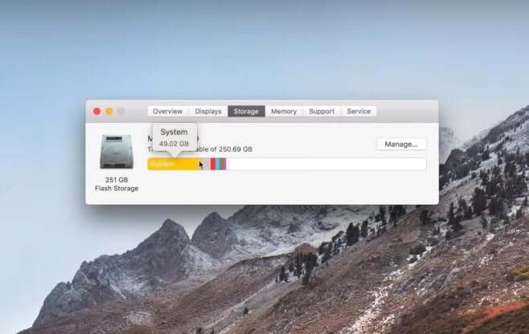Click the System 49.02 GB tooltip
Image resolution: width=529 pixels, height=334 pixels.
click(174, 137)
